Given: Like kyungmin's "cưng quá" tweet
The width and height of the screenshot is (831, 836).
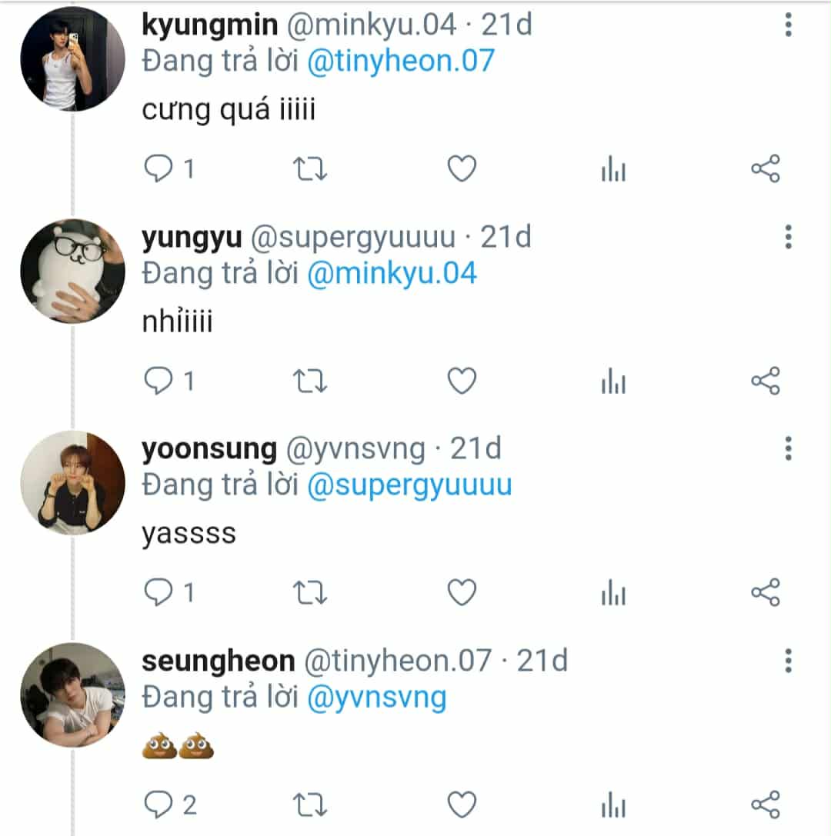Looking at the screenshot, I should click(462, 168).
